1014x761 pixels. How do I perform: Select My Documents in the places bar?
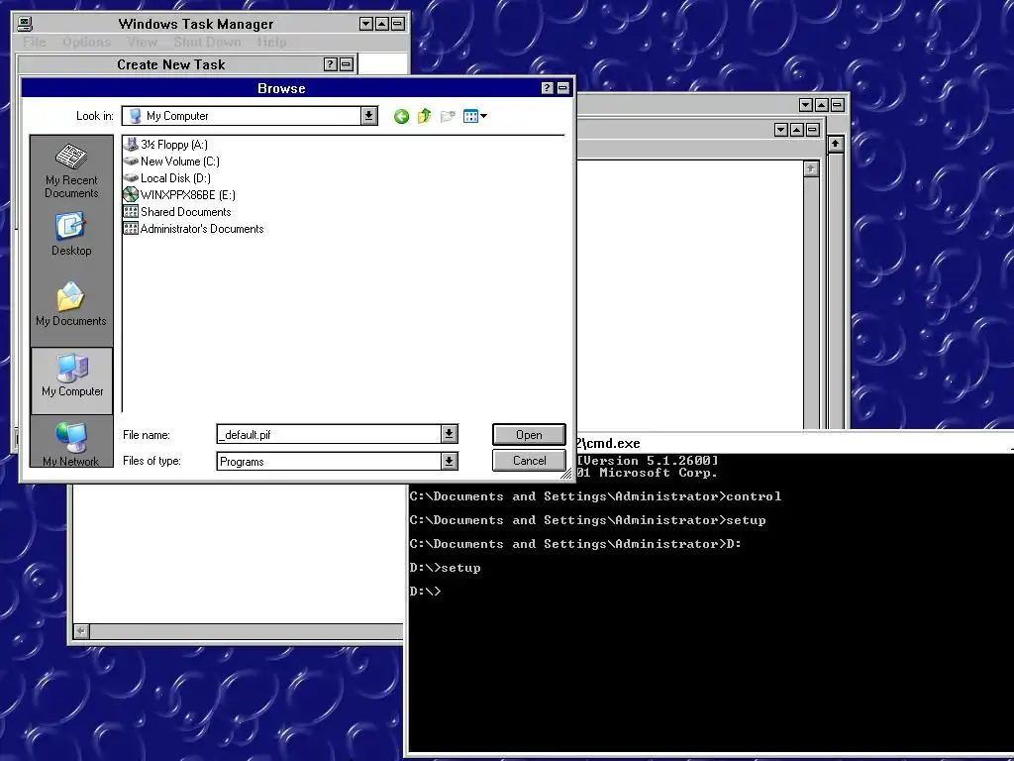coord(71,304)
